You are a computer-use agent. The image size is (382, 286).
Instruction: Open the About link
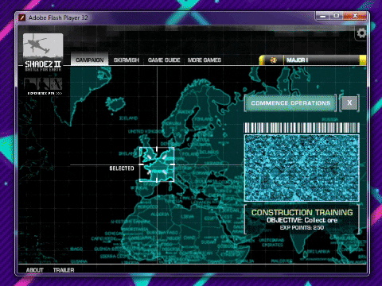point(35,270)
